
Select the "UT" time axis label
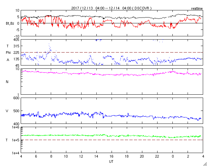point(111,161)
